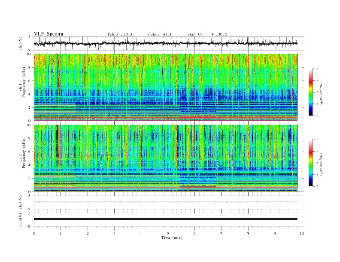
Task: Click the "-5" tick on ch.1 color bar
Action: coord(316,92)
